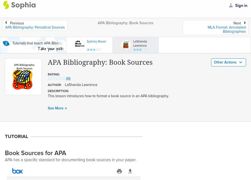The height and width of the screenshot is (180, 251).
Task: Click the print icon in Box viewer
Action: point(119,171)
